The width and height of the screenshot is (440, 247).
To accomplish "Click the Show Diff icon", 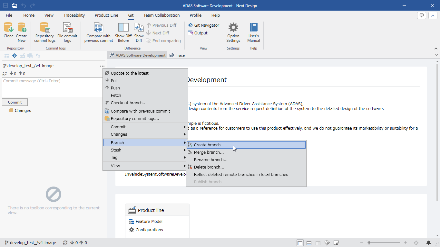I will pyautogui.click(x=139, y=27).
